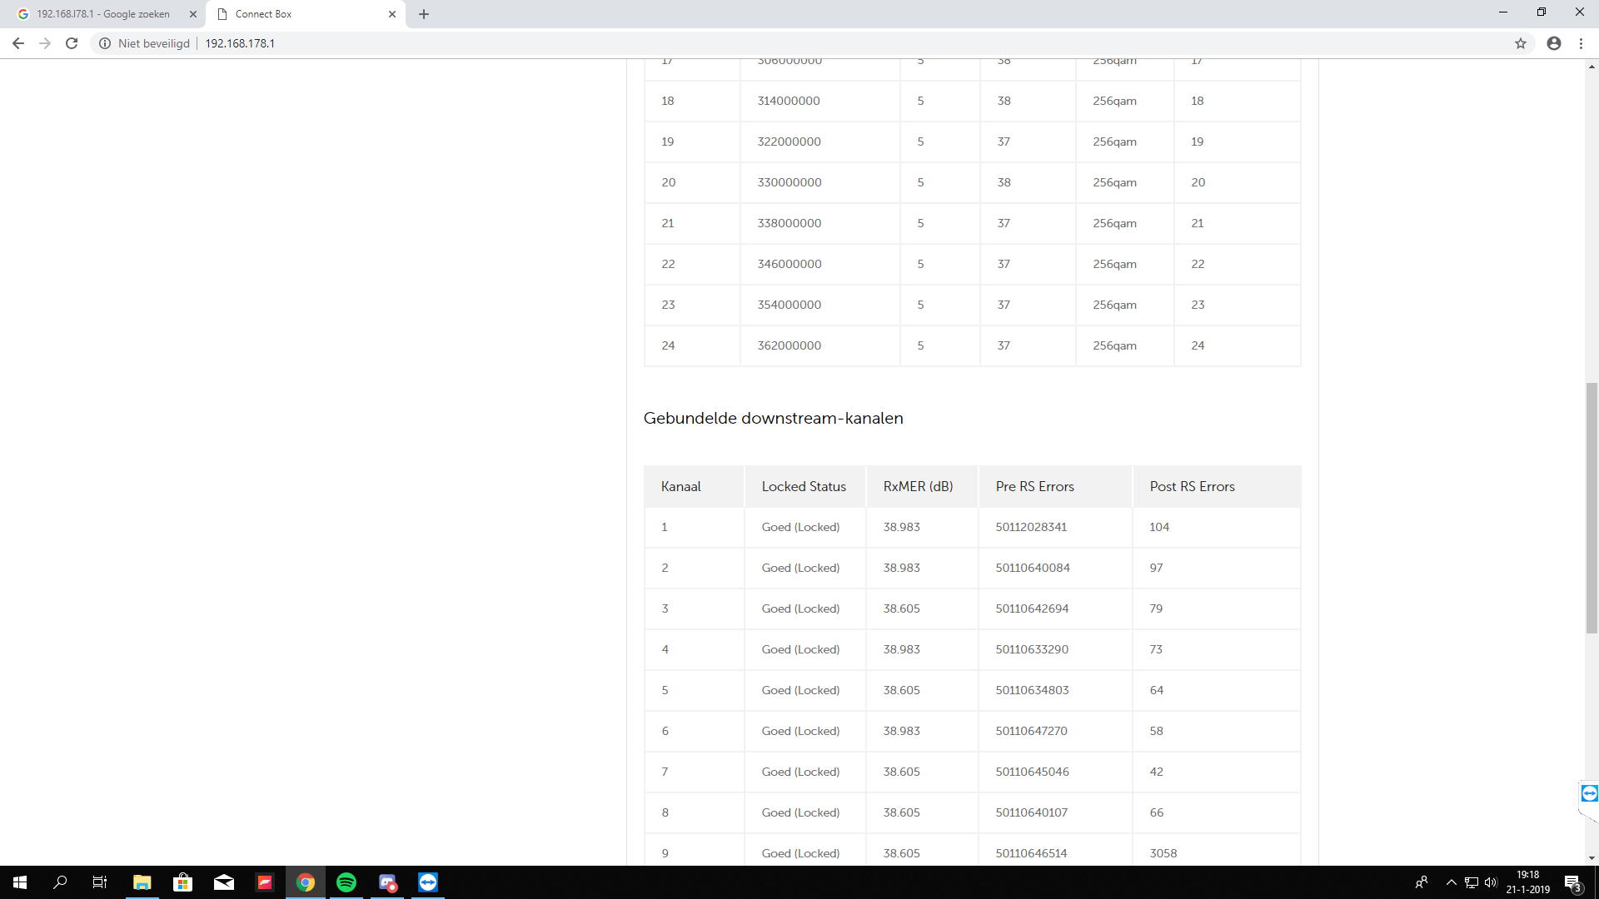The height and width of the screenshot is (899, 1599).
Task: Open Chrome's three-dot menu
Action: pos(1581,43)
